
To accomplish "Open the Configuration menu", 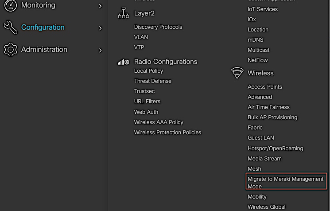I will point(43,27).
